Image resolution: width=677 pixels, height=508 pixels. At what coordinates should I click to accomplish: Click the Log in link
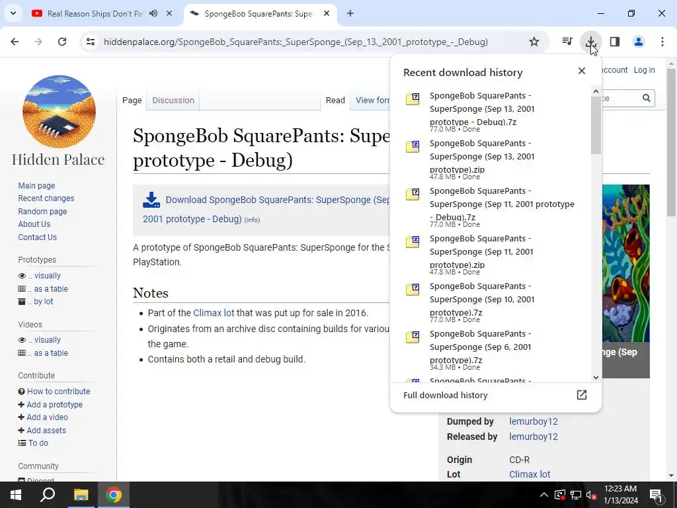click(644, 70)
